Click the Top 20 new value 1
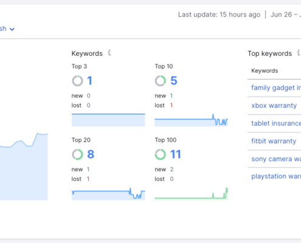This screenshot has width=301, height=243. 88,169
